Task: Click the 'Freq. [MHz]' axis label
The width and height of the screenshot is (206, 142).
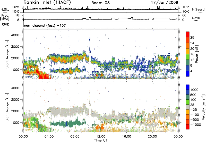Action: click(x=5, y=17)
